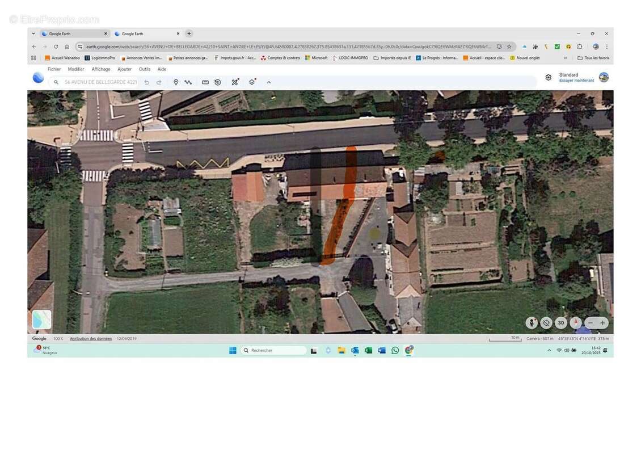Open the Ajouter menu
The height and width of the screenshot is (454, 641).
[125, 69]
